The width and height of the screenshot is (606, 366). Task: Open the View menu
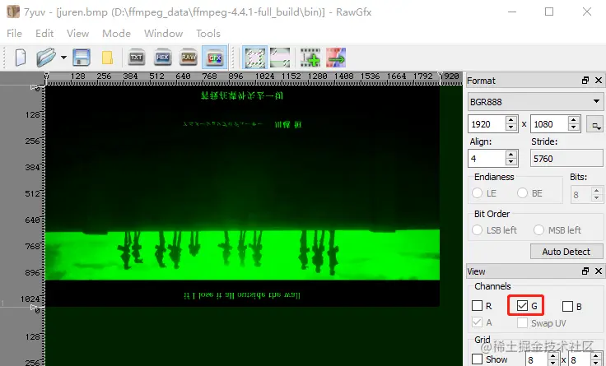click(77, 34)
